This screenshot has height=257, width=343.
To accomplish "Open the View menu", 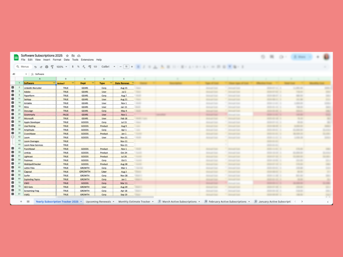I will click(38, 60).
